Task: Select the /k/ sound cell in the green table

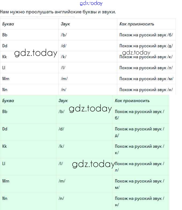Action: pyautogui.click(x=61, y=146)
